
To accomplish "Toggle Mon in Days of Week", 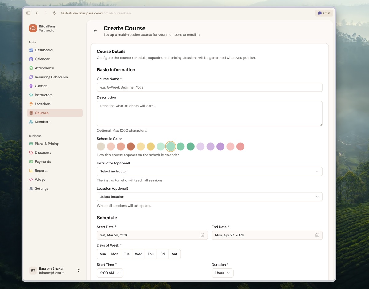I will (x=115, y=254).
